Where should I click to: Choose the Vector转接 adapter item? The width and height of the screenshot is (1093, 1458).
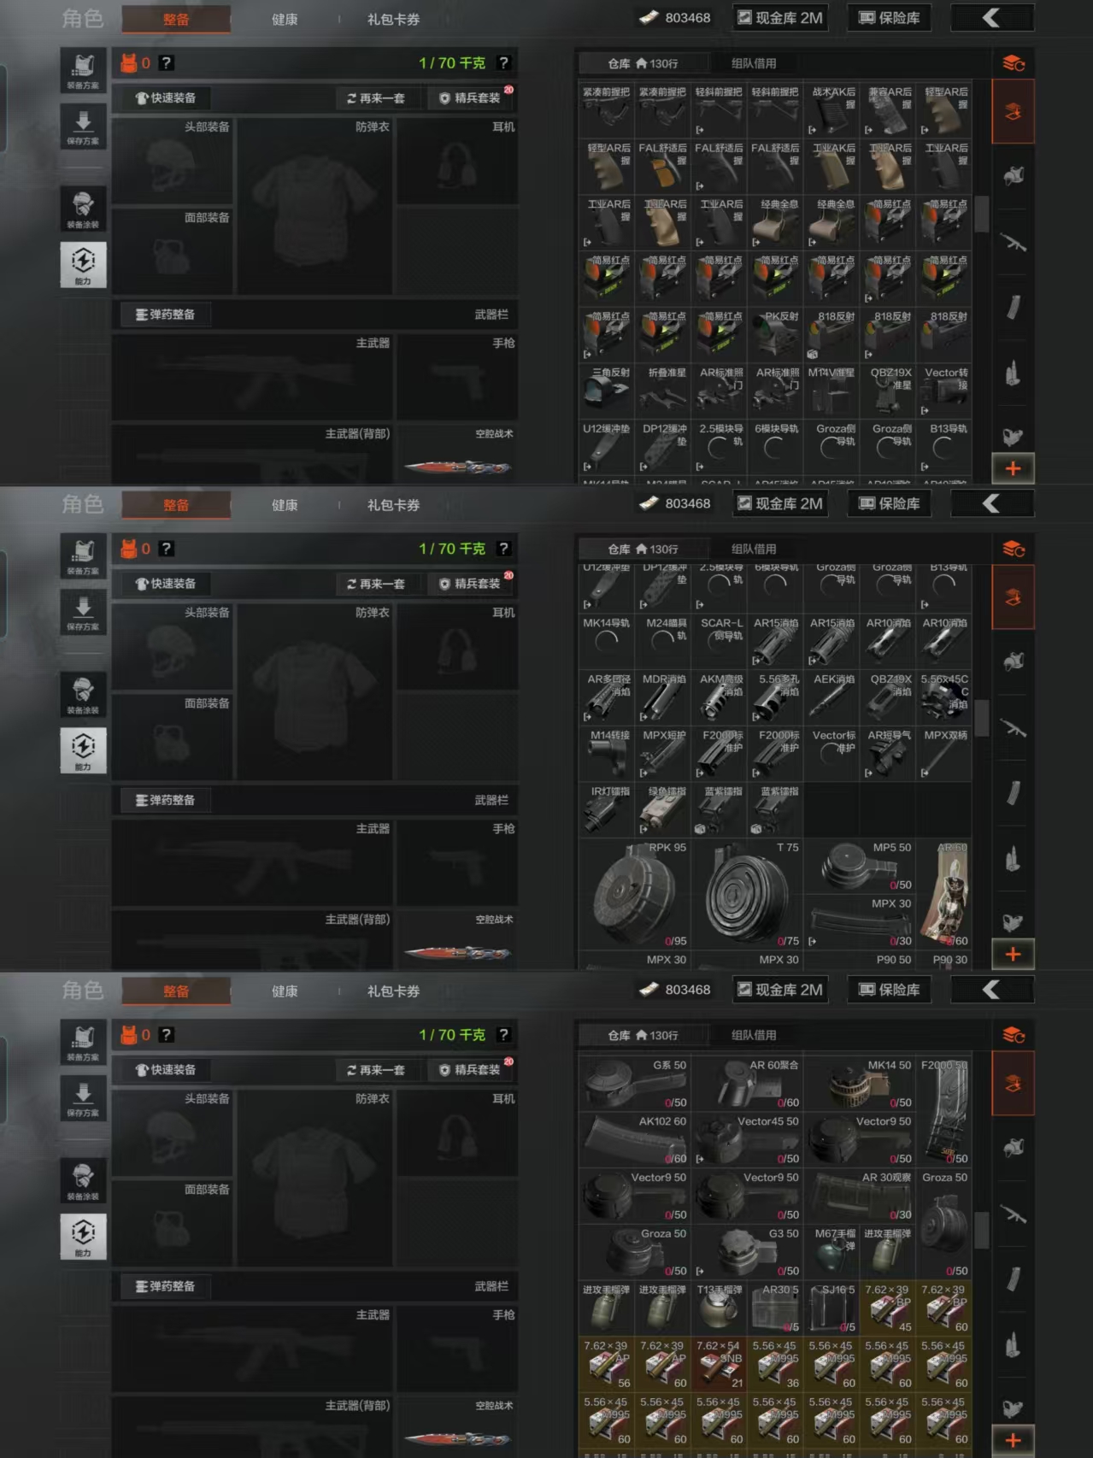click(944, 391)
